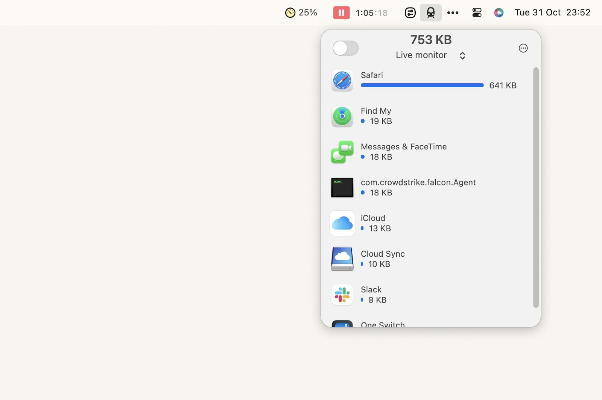Open the three-dot overflow menu bar item
Image resolution: width=602 pixels, height=400 pixels.
coord(453,13)
